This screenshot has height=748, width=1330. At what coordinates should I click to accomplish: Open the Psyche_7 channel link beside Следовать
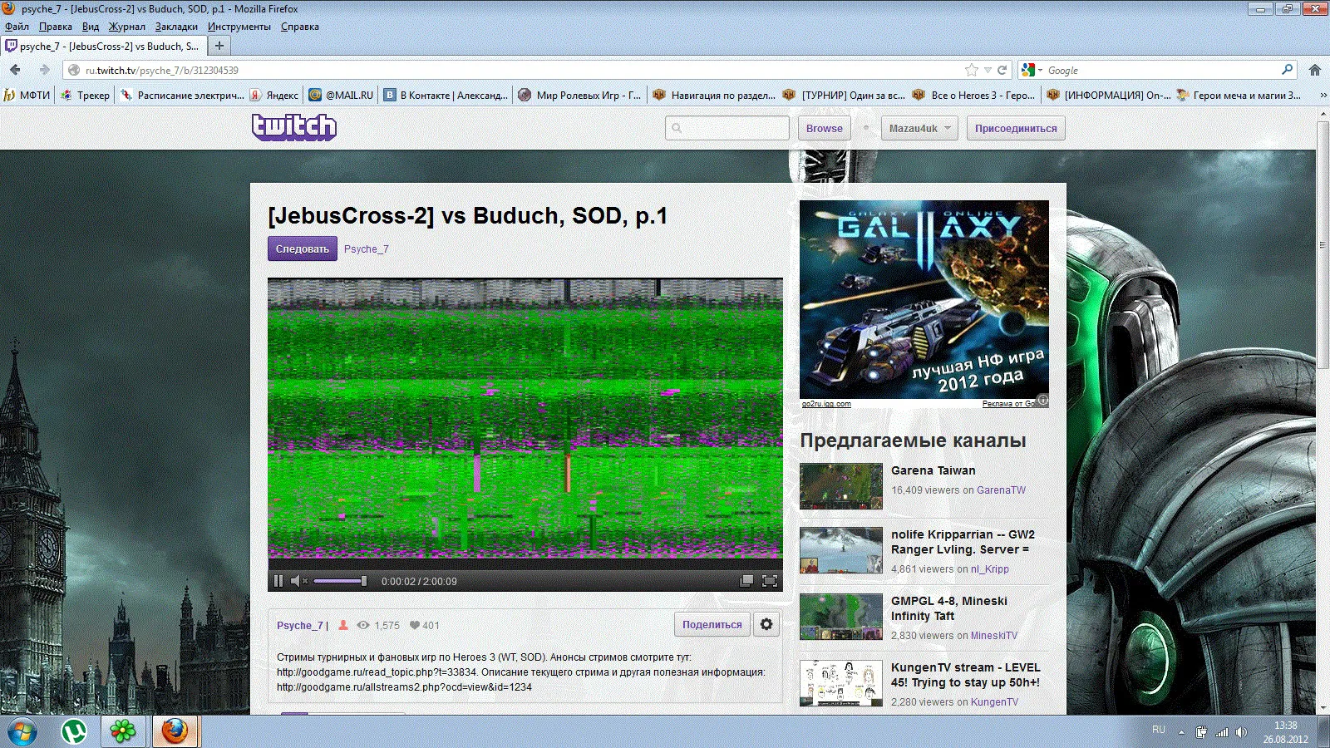(367, 249)
